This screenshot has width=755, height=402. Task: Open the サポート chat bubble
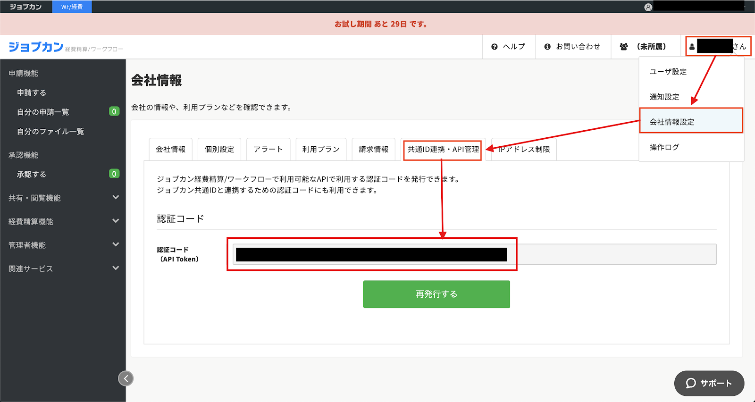(x=709, y=383)
